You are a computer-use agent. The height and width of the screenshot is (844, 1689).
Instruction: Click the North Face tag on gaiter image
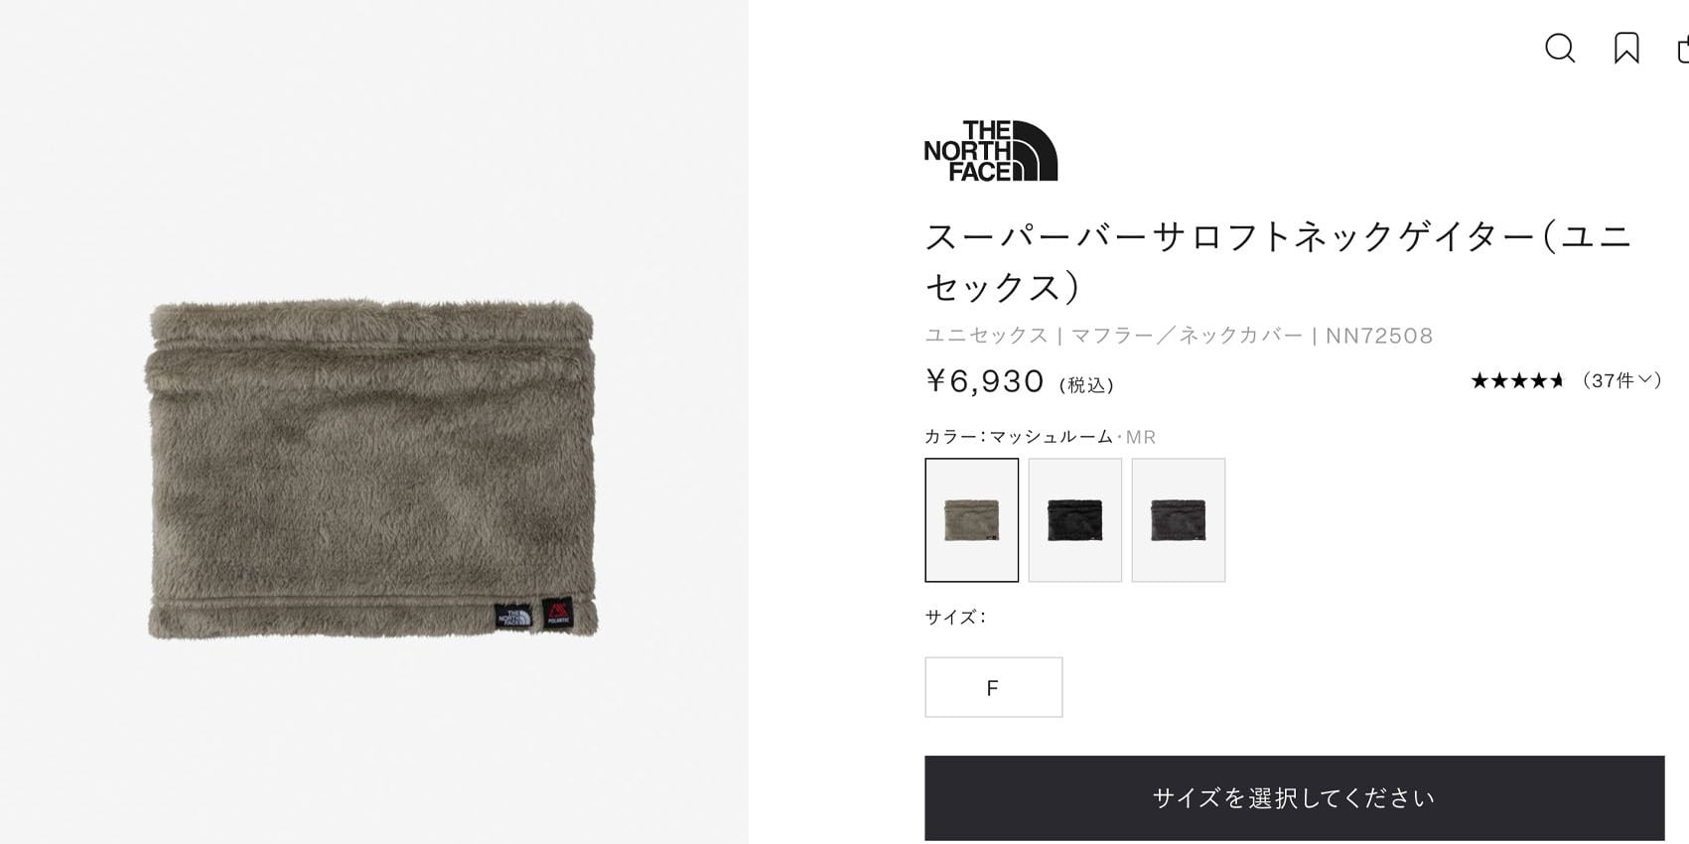515,616
